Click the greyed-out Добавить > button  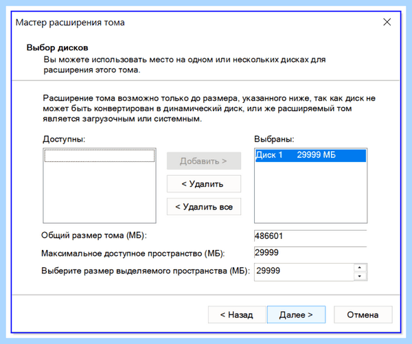point(204,161)
